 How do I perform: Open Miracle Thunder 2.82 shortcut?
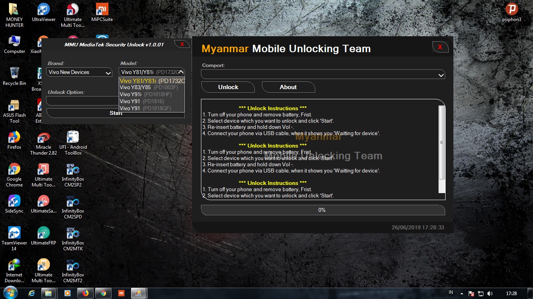(x=44, y=144)
